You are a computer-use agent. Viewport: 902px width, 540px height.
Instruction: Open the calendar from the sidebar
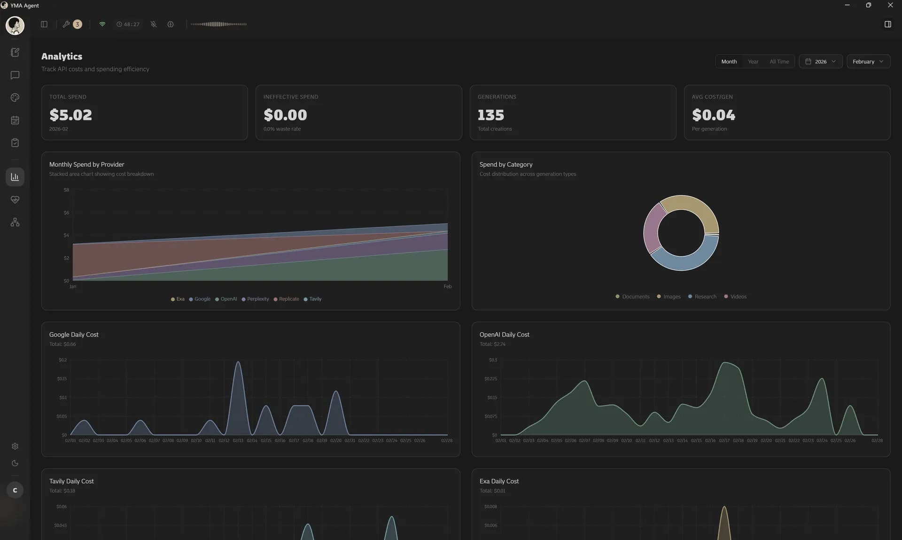click(15, 120)
